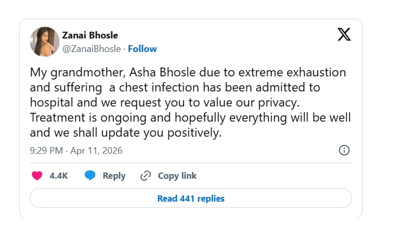Click the Reply text label
404x225 pixels.
[114, 176]
